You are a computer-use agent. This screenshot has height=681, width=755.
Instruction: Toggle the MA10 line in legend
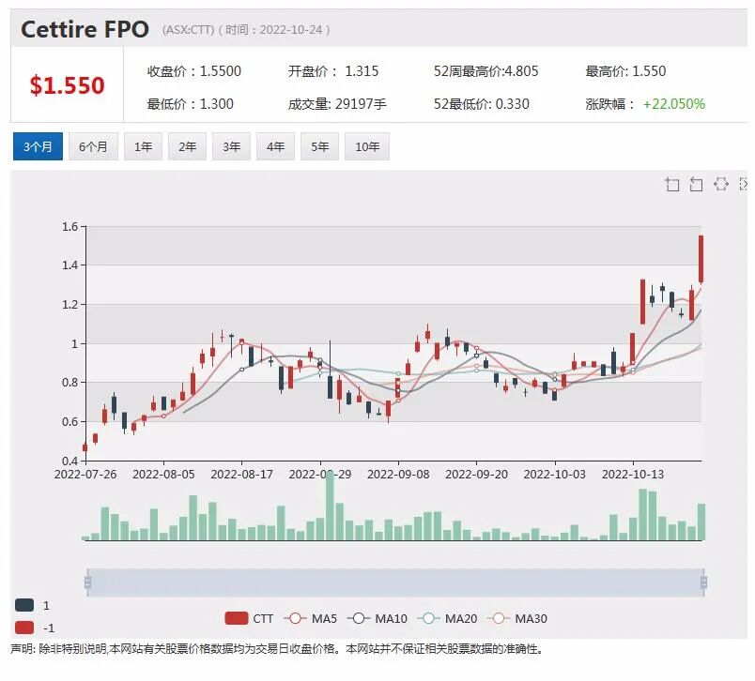(x=377, y=618)
